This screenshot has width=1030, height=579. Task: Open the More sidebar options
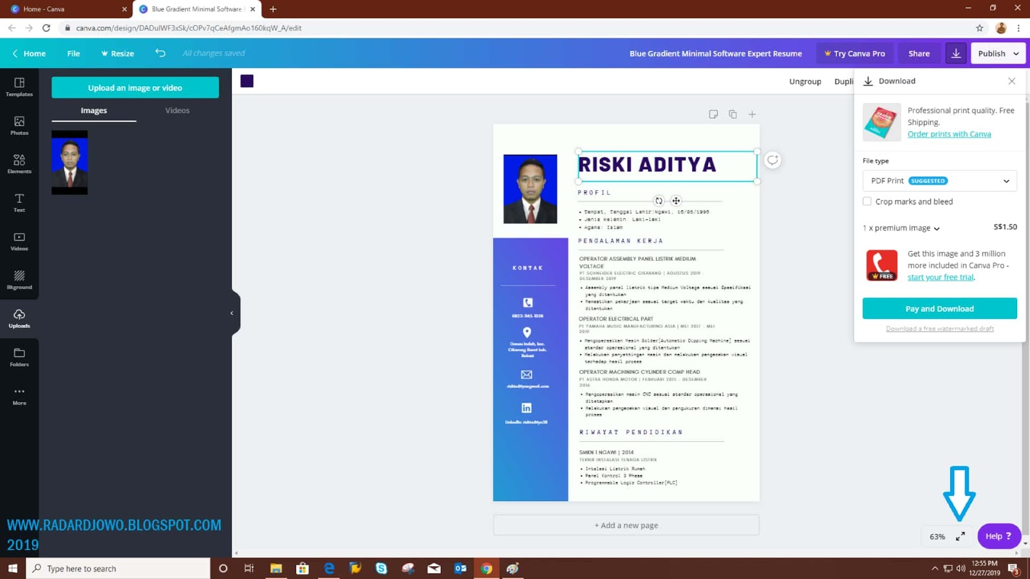pos(19,396)
